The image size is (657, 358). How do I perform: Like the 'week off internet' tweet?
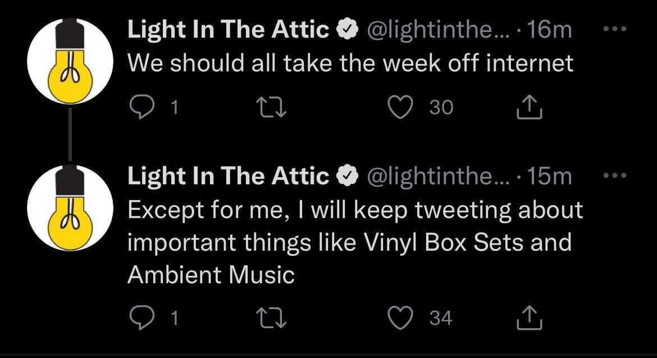point(400,108)
